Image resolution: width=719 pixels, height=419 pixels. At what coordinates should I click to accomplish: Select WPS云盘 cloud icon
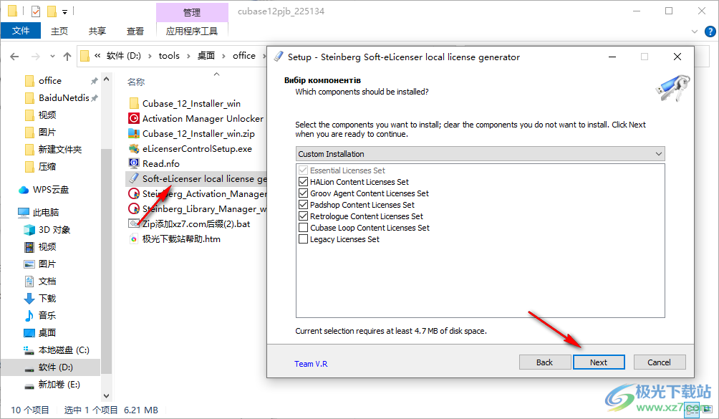(x=24, y=190)
